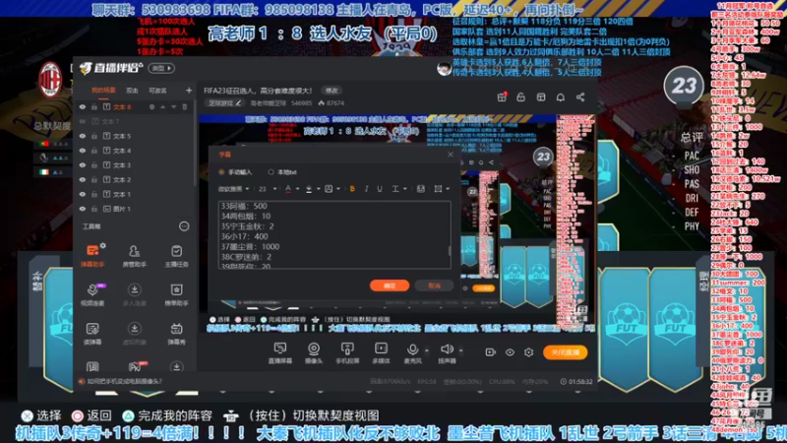Screen dimensions: 787x443
Task: Choose the text color A swatch
Action: (x=288, y=189)
